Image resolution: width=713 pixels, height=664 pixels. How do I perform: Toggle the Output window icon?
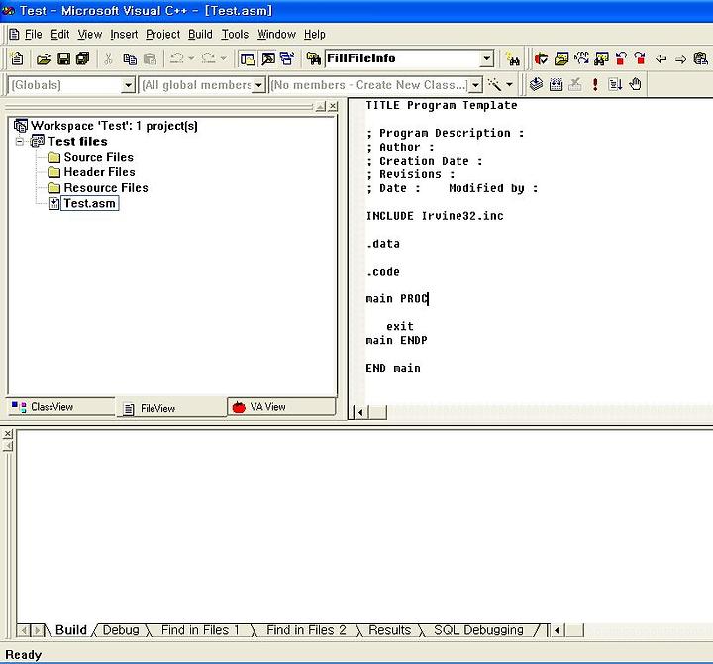(267, 58)
